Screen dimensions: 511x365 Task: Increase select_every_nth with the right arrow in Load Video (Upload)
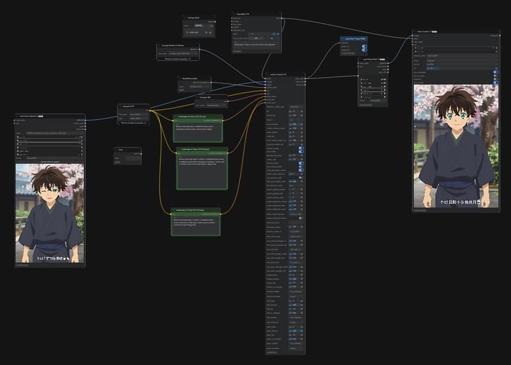[82, 154]
